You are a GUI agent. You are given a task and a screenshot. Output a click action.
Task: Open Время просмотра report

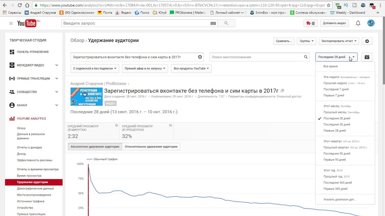[x=29, y=176]
